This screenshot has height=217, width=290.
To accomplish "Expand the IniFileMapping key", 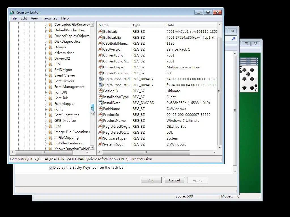I will click(46, 138).
